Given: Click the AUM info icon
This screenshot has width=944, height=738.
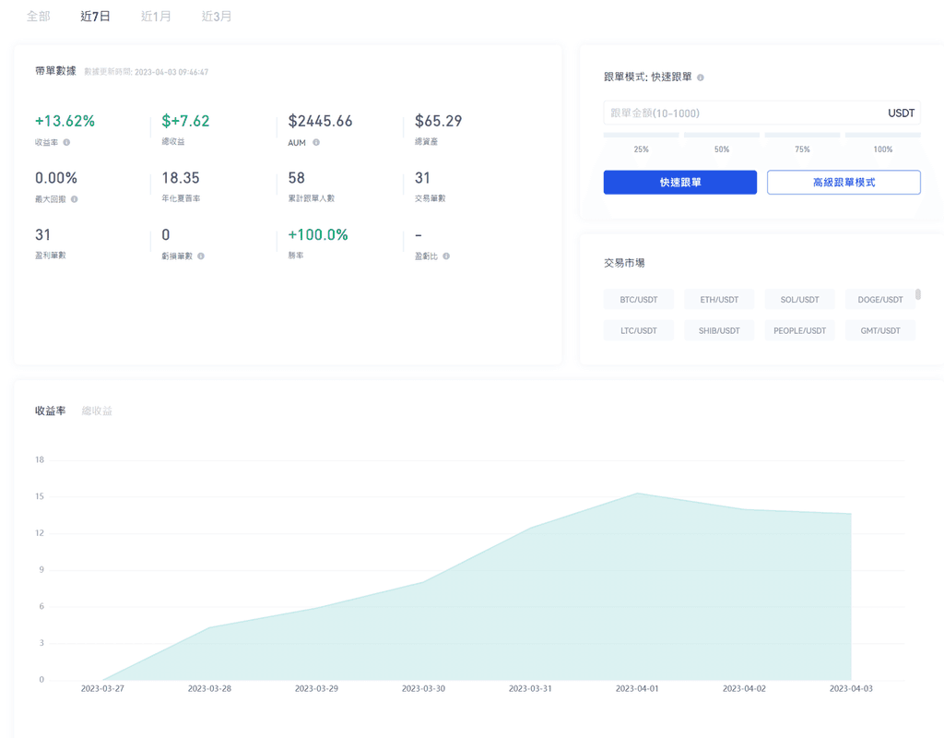Looking at the screenshot, I should pyautogui.click(x=316, y=143).
